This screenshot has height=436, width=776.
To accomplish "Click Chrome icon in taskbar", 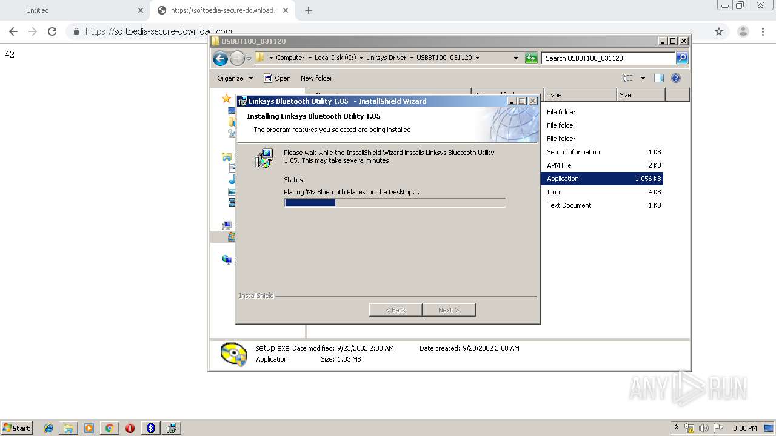I will (x=109, y=428).
